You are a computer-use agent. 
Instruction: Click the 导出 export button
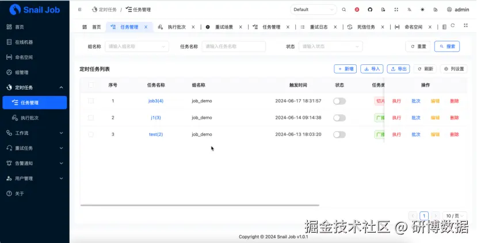click(399, 69)
